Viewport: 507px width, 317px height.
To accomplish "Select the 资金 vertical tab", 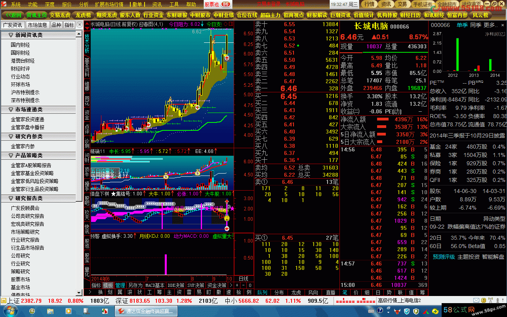I will (x=87, y=115).
